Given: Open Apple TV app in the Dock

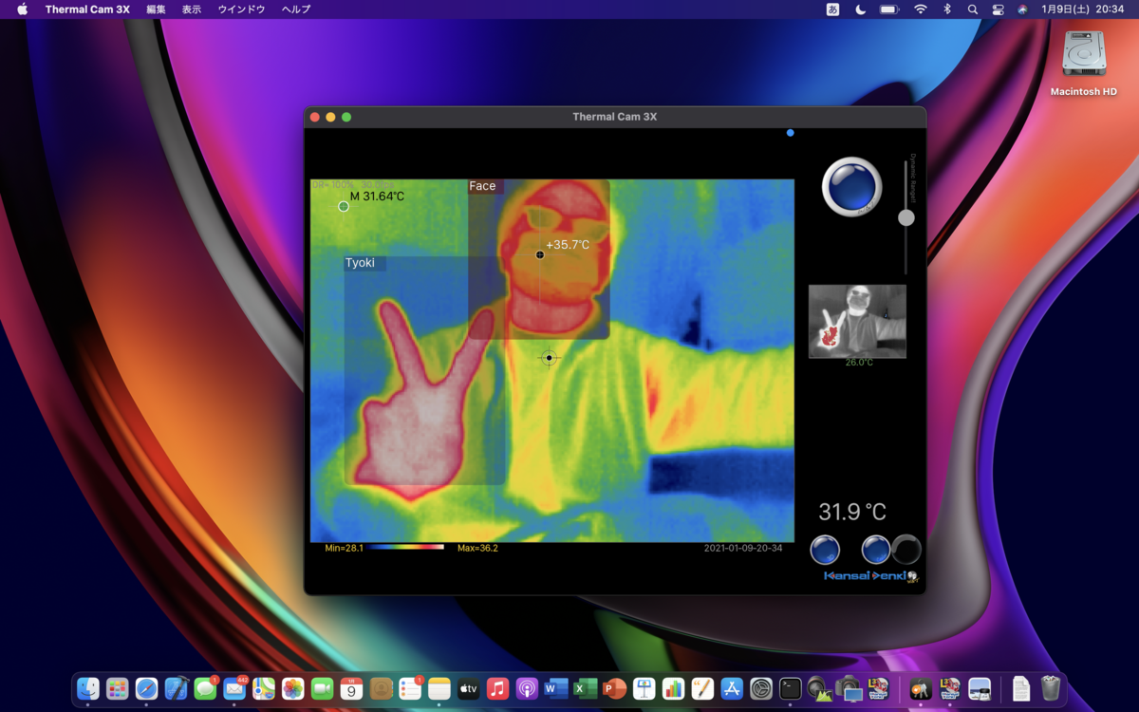Looking at the screenshot, I should point(469,688).
